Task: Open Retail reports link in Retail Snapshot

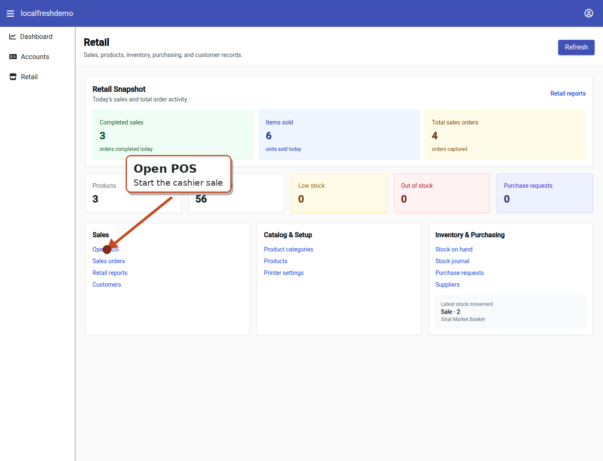Action: tap(568, 93)
